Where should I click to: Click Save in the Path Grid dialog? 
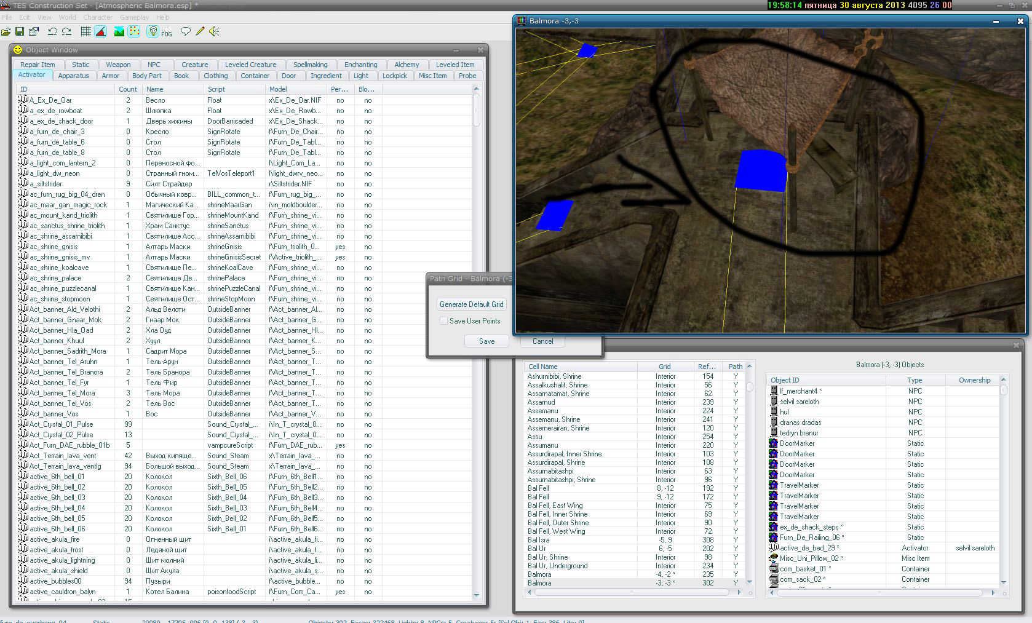pyautogui.click(x=486, y=341)
